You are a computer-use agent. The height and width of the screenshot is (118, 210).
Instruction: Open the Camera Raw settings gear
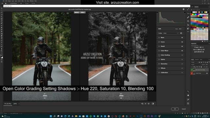(183, 9)
